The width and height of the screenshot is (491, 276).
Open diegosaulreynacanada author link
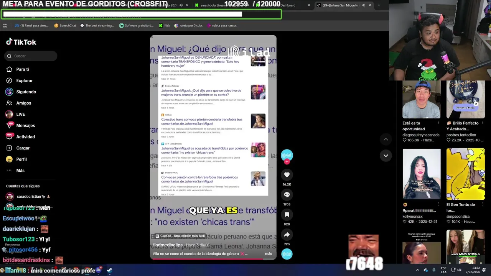[421, 135]
